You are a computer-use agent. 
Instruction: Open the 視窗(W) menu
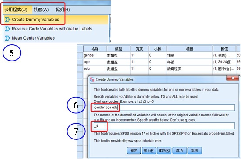pyautogui.click(x=41, y=10)
